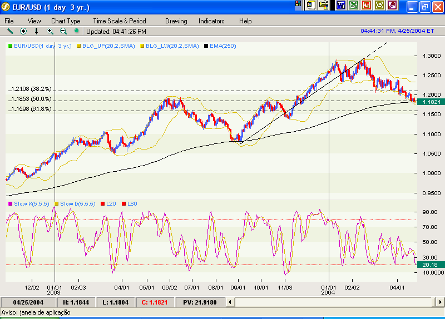Click the Slow D(5,5,5) legend label

78,203
